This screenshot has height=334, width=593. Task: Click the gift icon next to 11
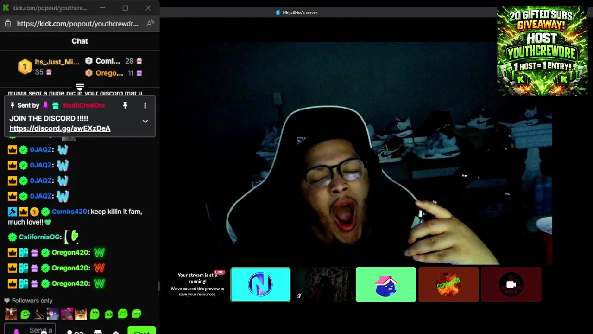[x=139, y=73]
